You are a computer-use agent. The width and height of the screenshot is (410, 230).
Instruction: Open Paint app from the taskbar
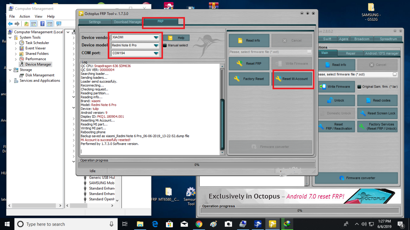[x=214, y=224]
